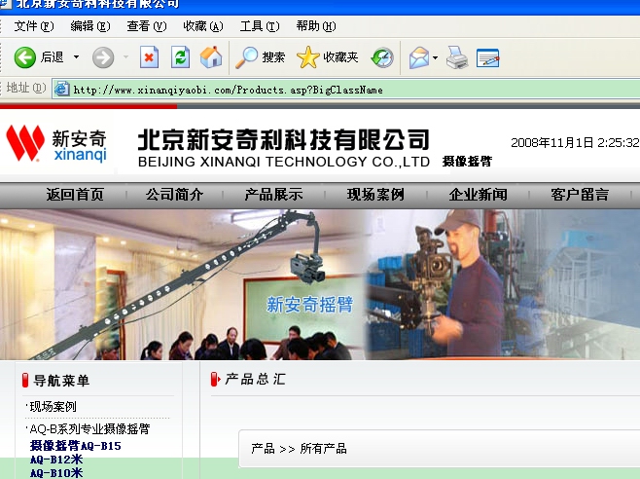Expand the Mail dropdown arrow
The width and height of the screenshot is (640, 479).
tap(435, 57)
